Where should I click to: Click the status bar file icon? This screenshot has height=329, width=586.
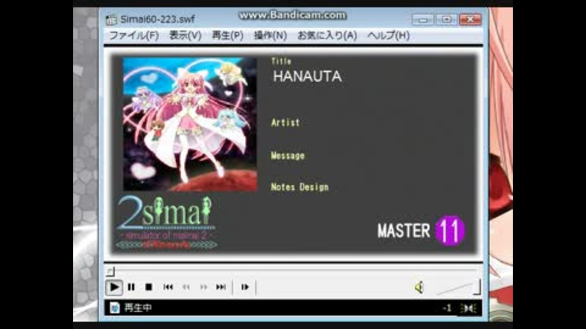click(x=115, y=308)
